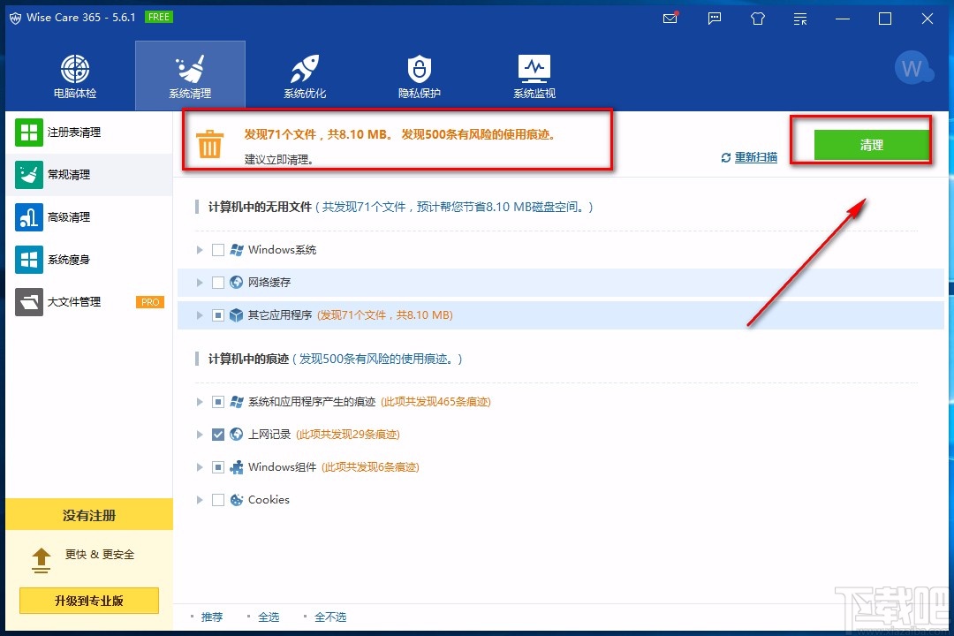This screenshot has height=636, width=954.
Task: Expand the 上网记录 tree row
Action: pyautogui.click(x=200, y=435)
